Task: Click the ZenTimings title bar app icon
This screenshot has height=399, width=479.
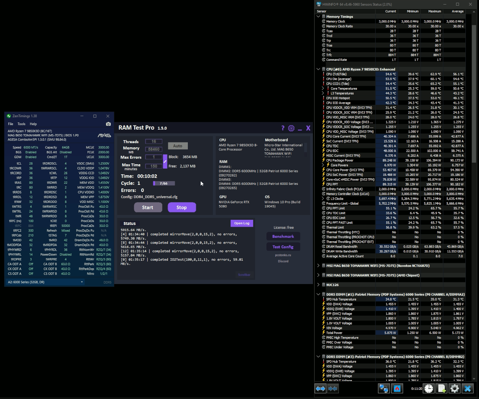Action: click(x=9, y=116)
